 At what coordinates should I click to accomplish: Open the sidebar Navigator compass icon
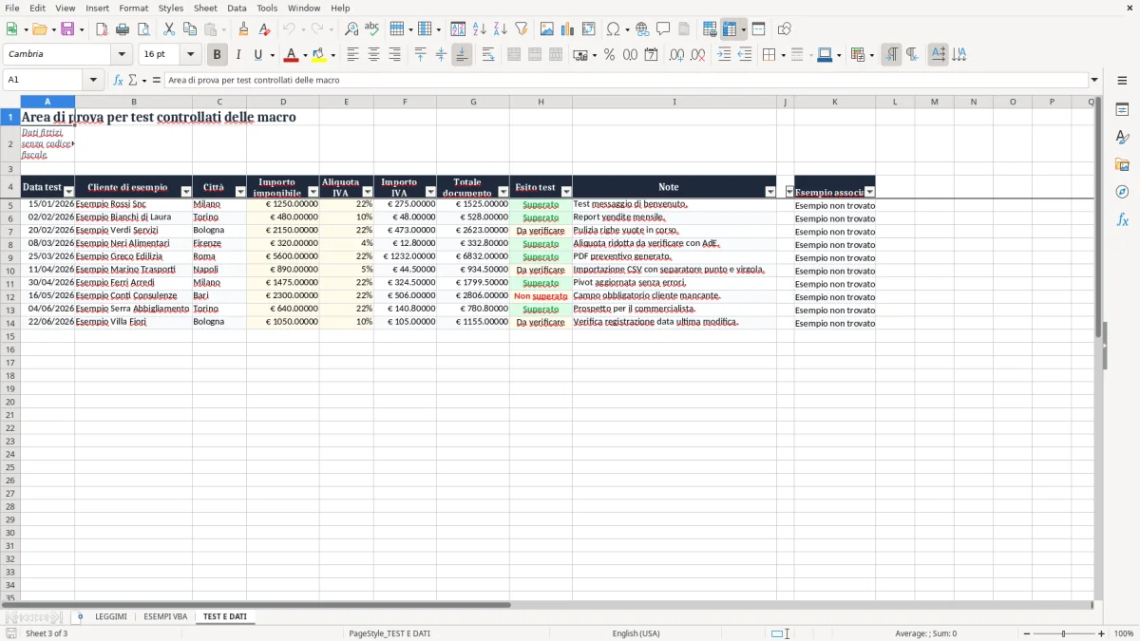coord(1122,192)
